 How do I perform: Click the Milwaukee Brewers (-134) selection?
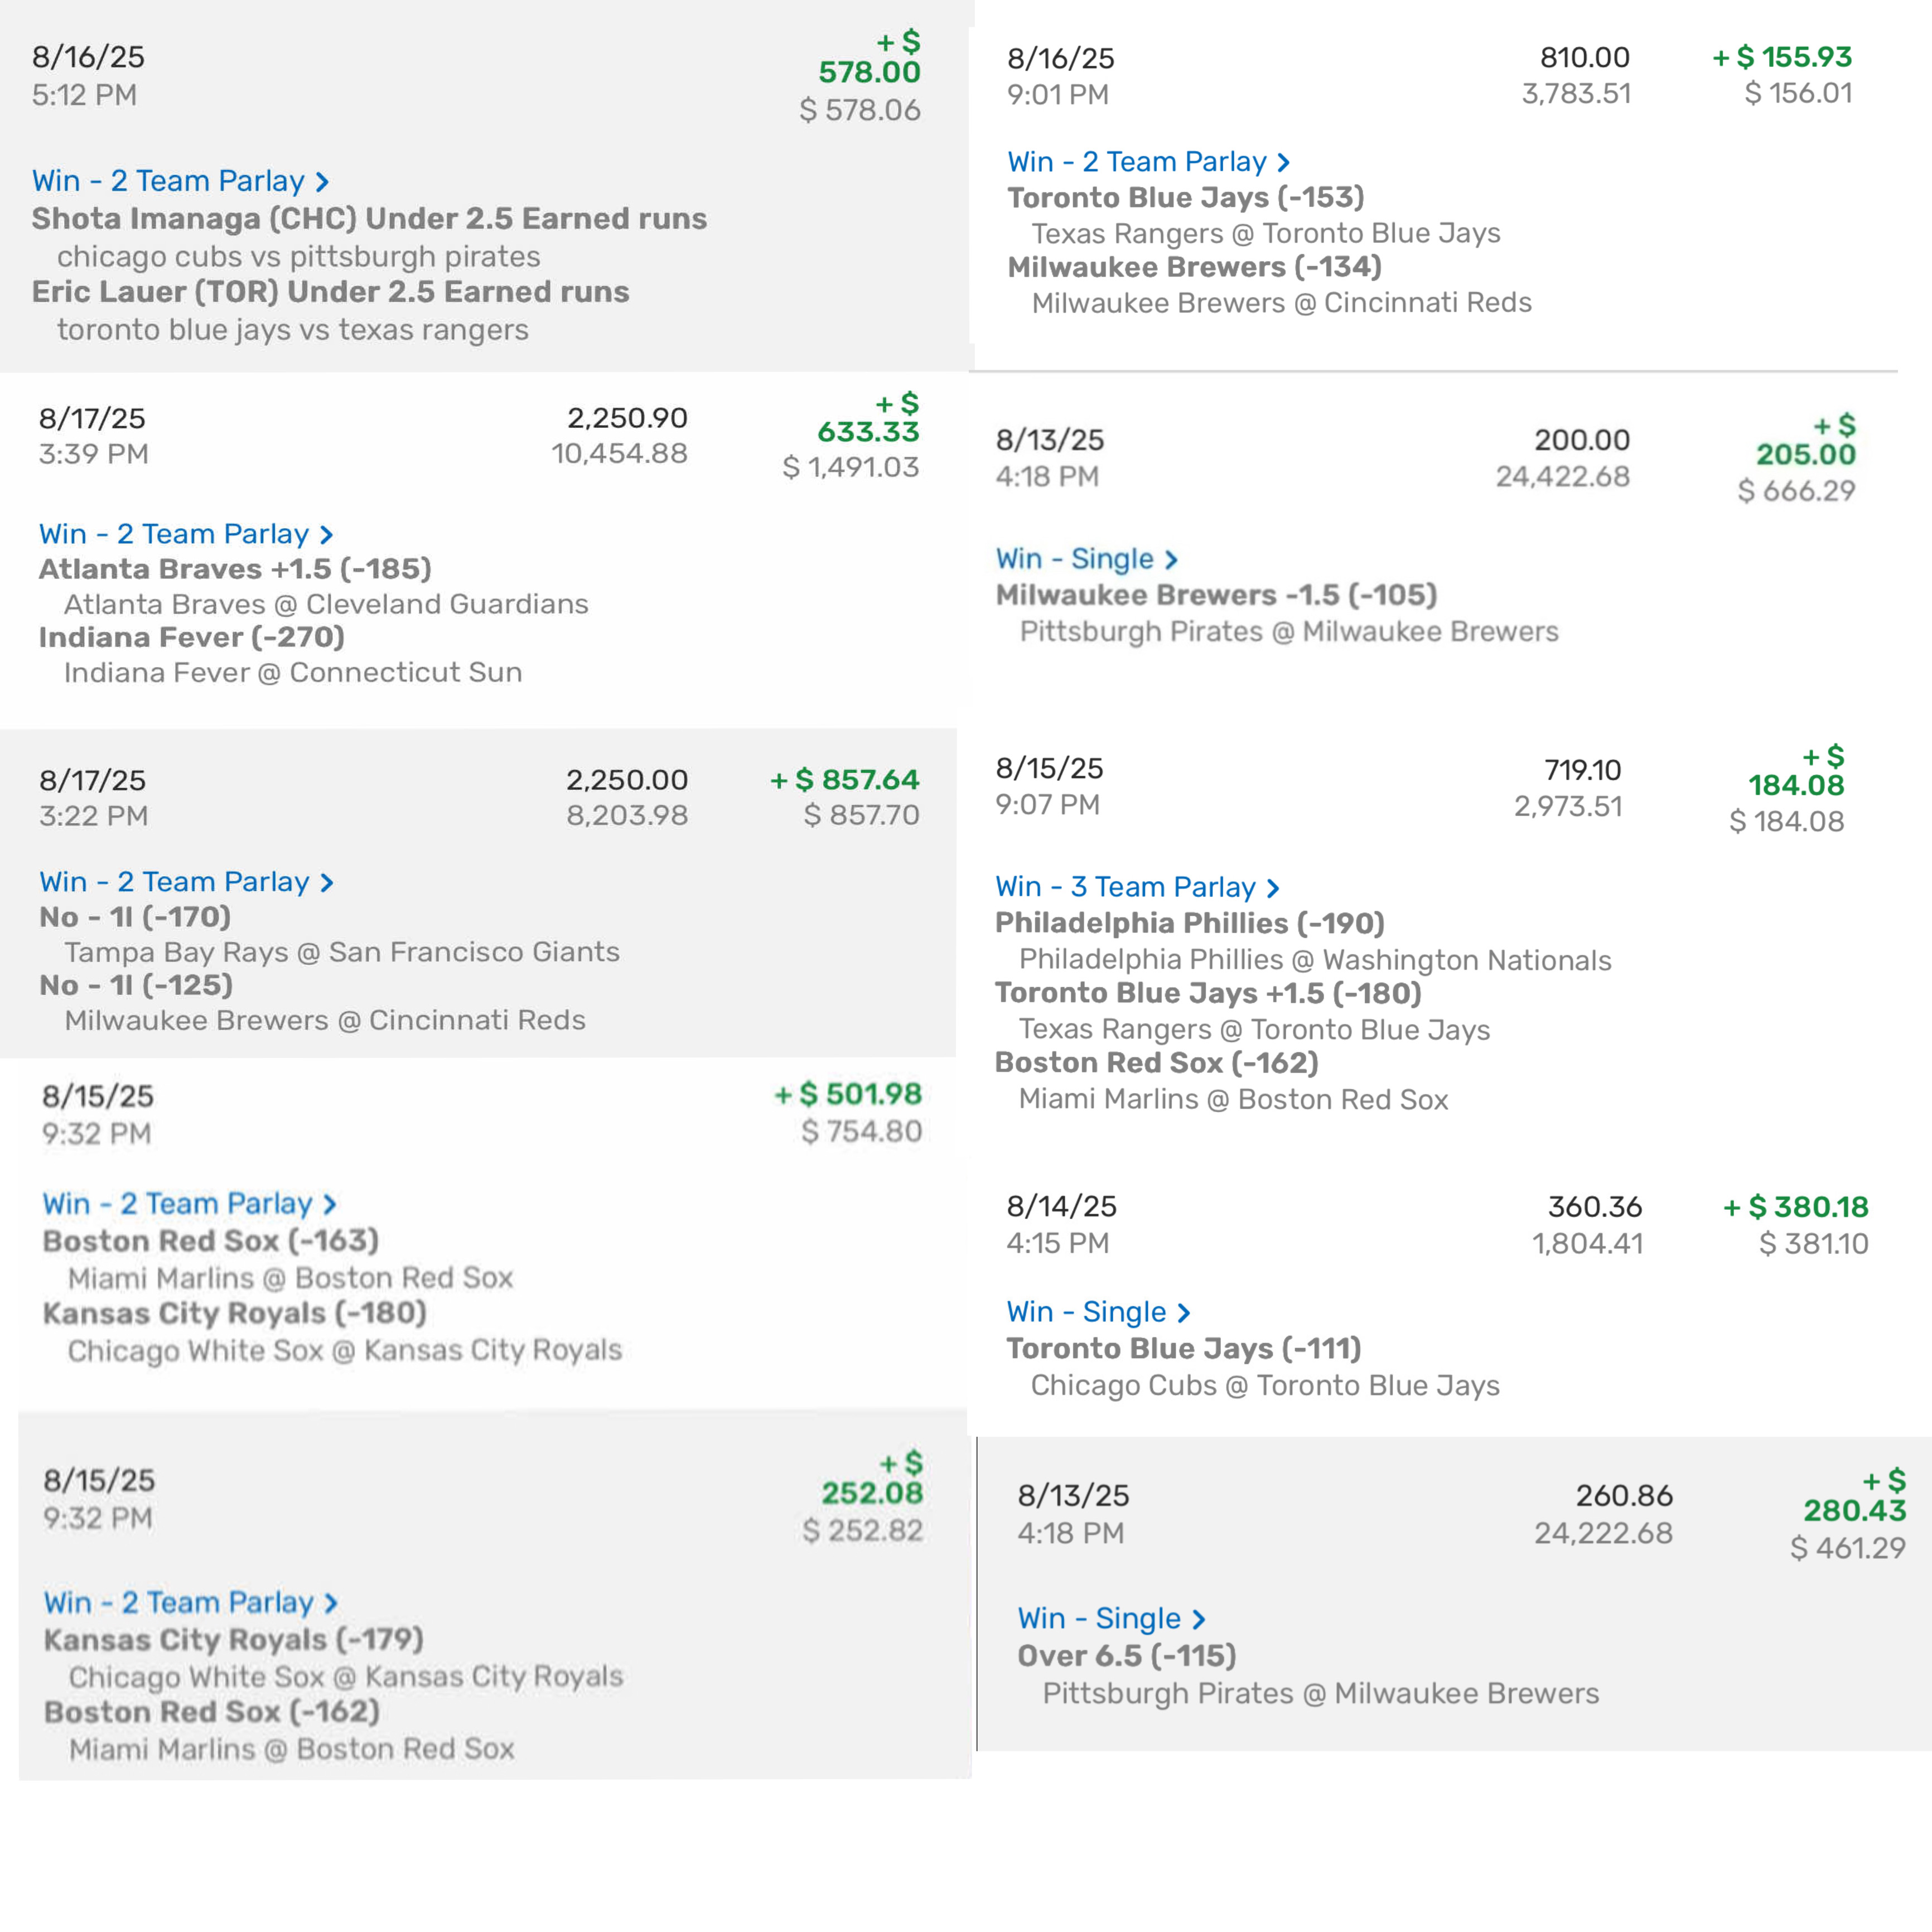1195,267
